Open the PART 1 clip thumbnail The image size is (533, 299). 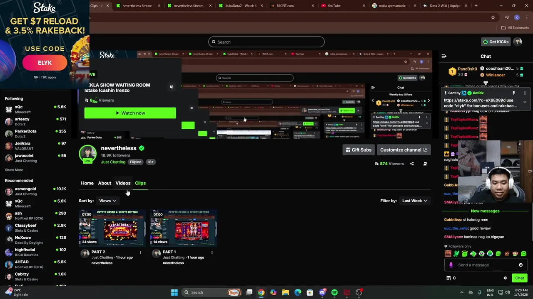184,228
